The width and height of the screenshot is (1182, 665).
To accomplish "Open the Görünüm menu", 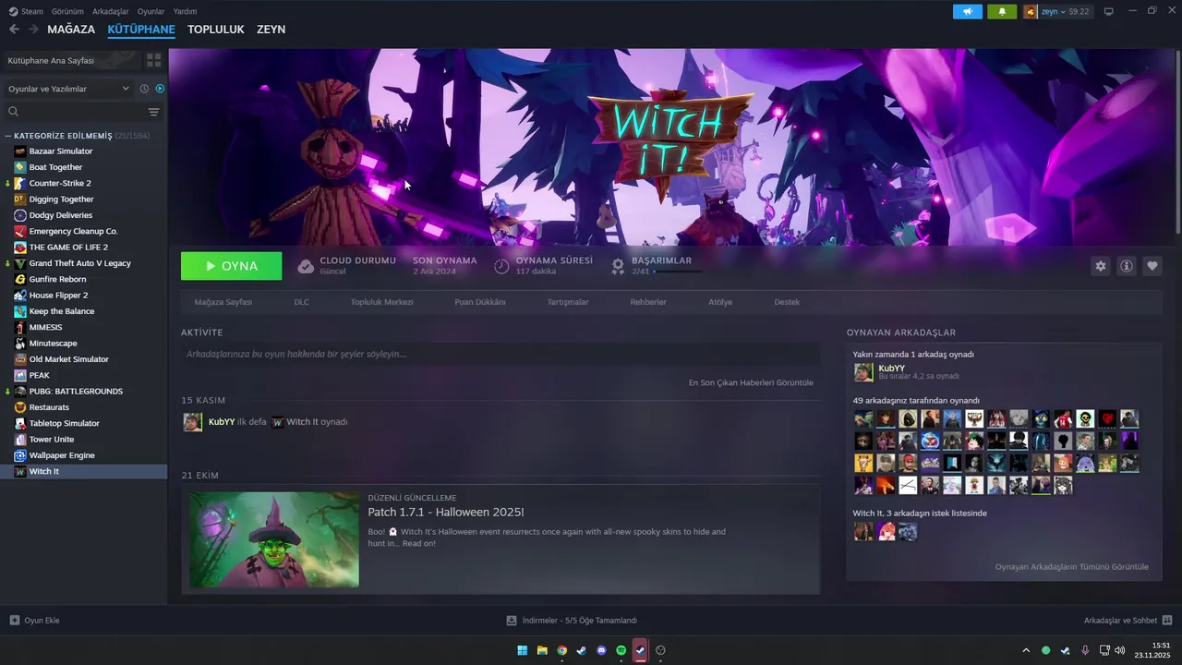I will click(67, 11).
